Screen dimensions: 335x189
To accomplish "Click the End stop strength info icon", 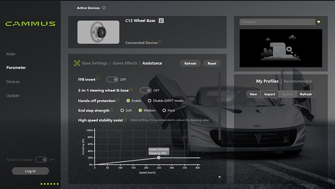I will point(112,110).
